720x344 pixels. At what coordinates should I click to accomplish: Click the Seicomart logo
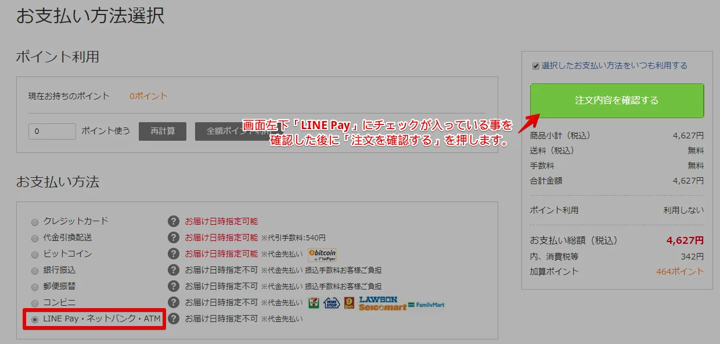click(x=383, y=307)
